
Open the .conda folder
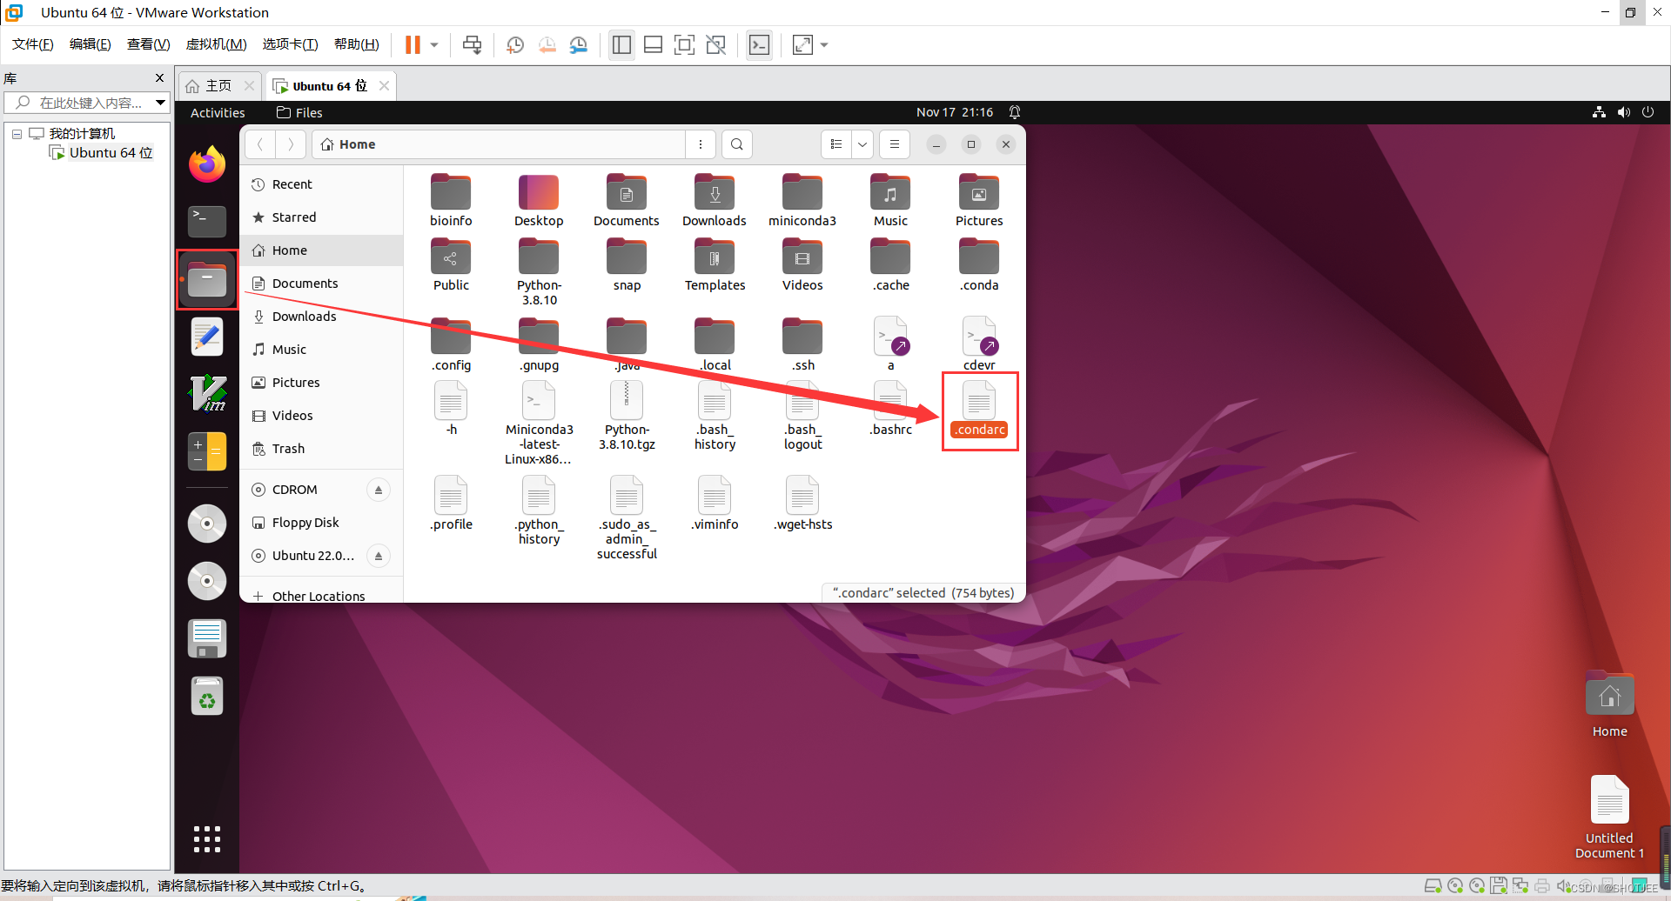(979, 265)
